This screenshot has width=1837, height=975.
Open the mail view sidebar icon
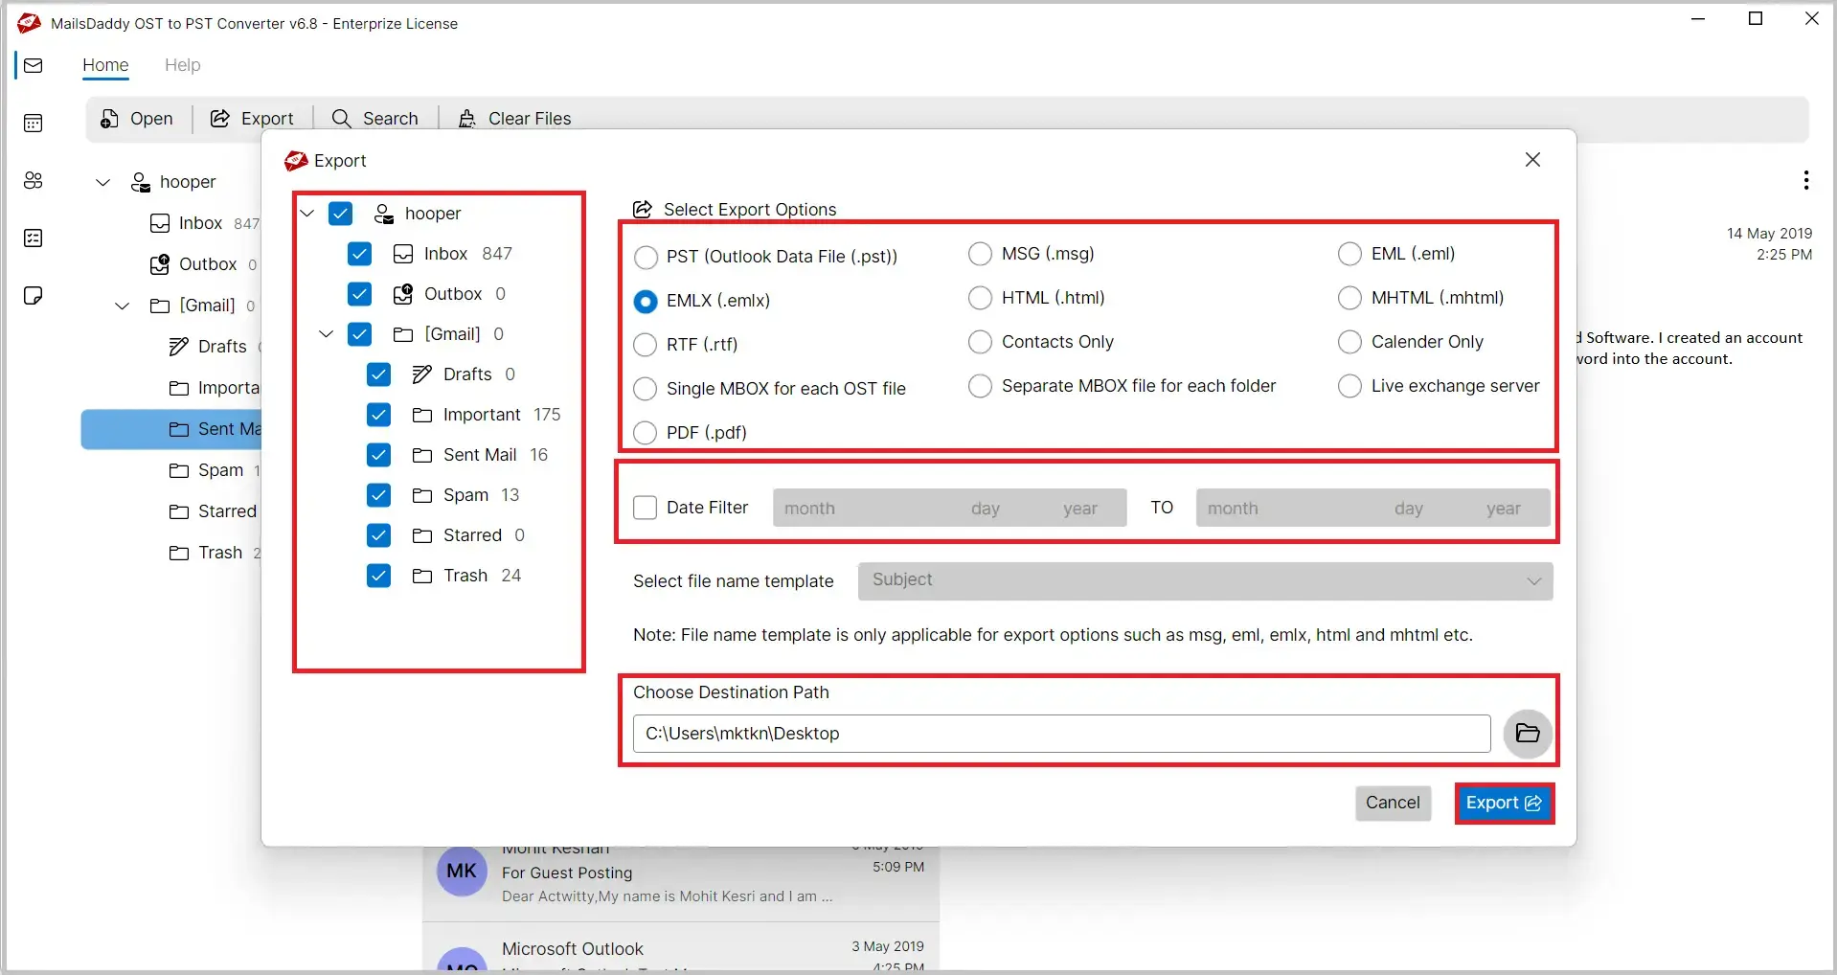(x=34, y=65)
